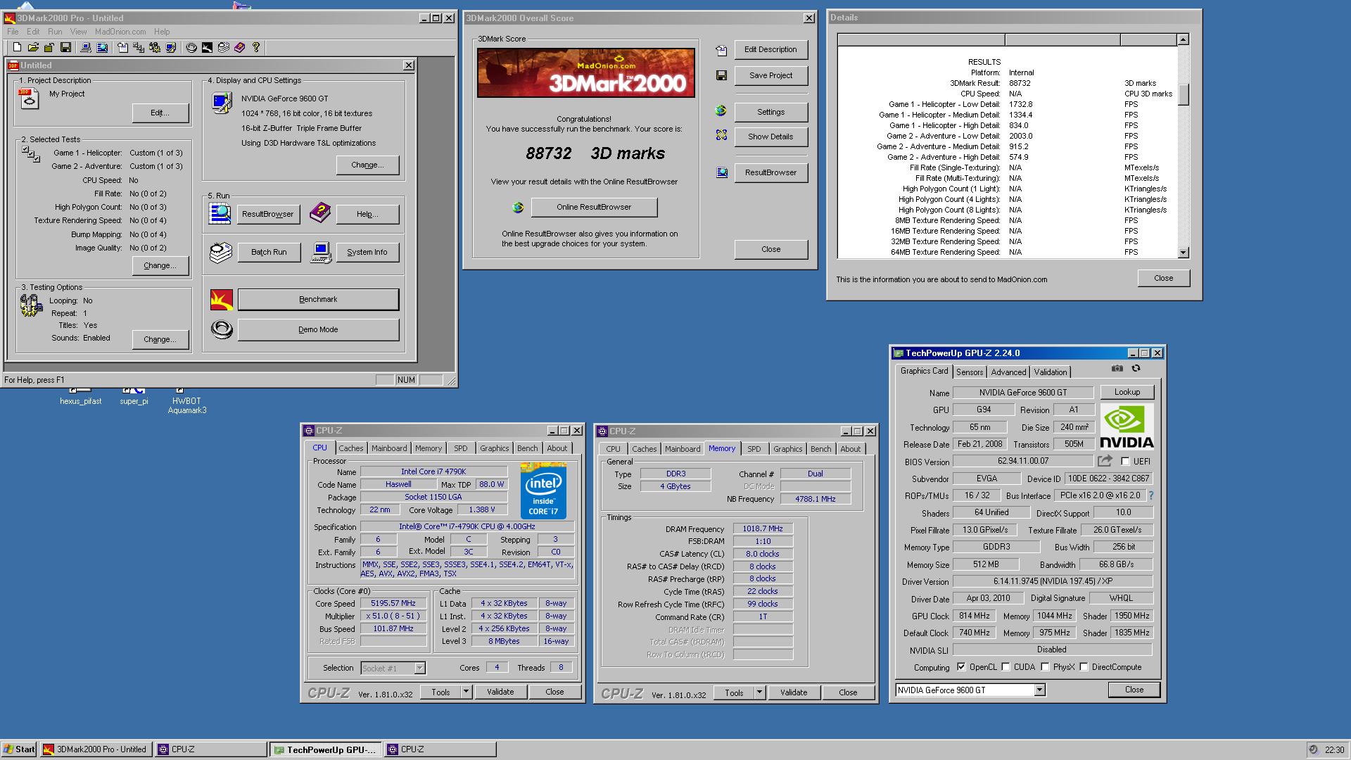Switch to the Advanced tab in GPU-Z
Screen dimensions: 1351x760
coord(1008,372)
